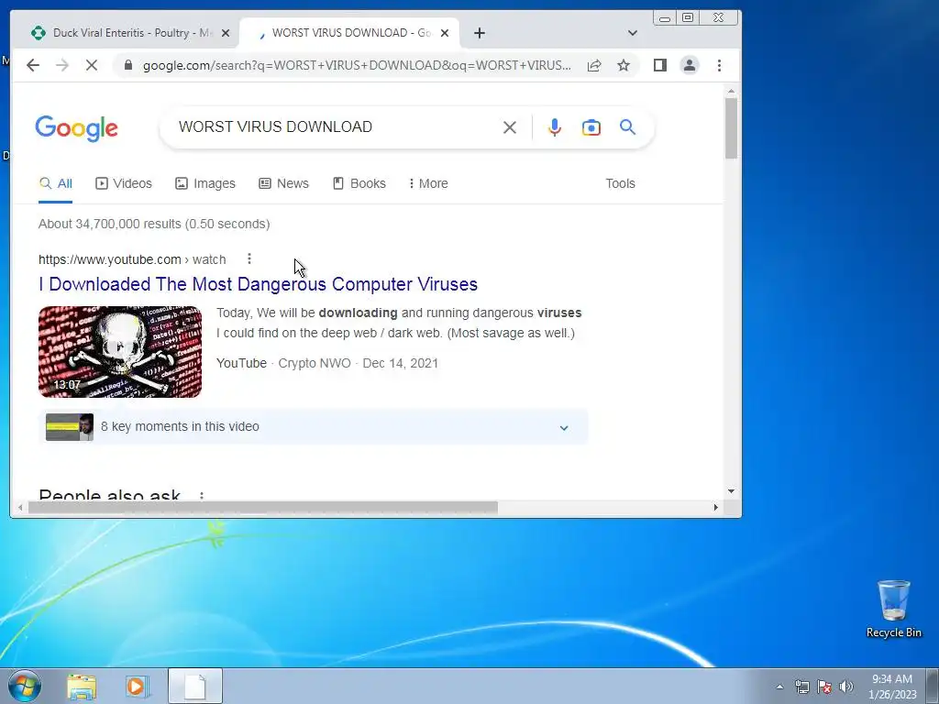Click the scroll right arrow
Image resolution: width=939 pixels, height=704 pixels.
pyautogui.click(x=715, y=508)
